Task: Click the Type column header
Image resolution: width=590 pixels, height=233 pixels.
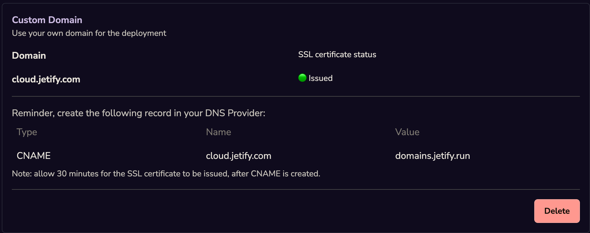Action: click(27, 132)
